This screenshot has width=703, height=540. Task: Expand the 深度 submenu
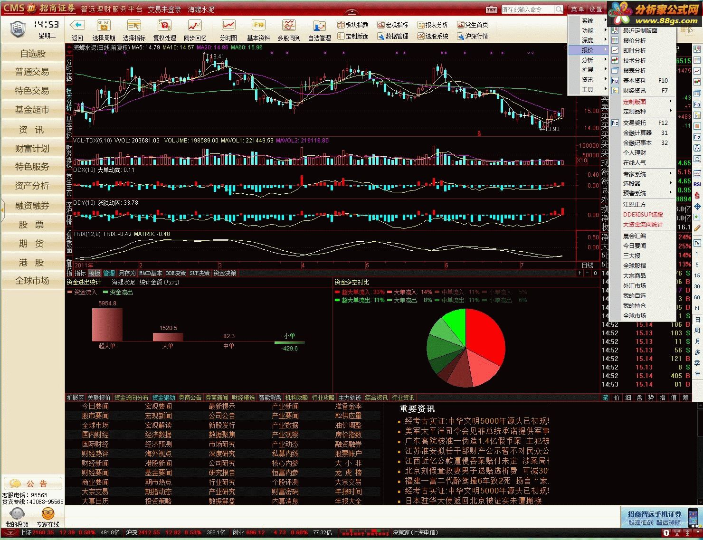(588, 40)
